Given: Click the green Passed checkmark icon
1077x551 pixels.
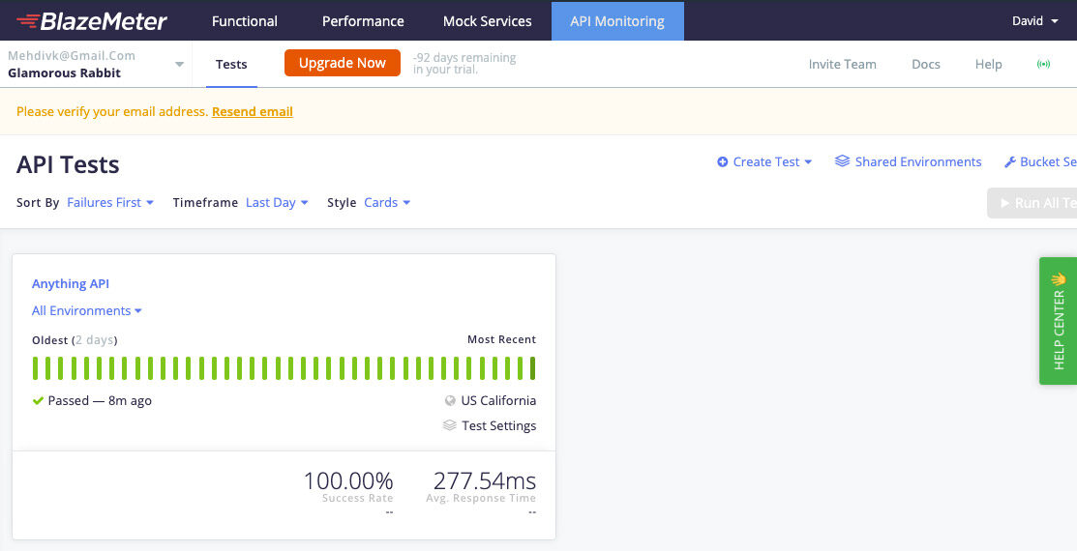Looking at the screenshot, I should click(x=38, y=400).
